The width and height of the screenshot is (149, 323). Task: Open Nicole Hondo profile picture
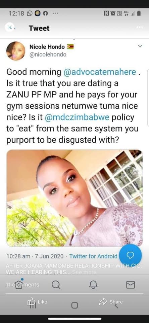point(16,51)
